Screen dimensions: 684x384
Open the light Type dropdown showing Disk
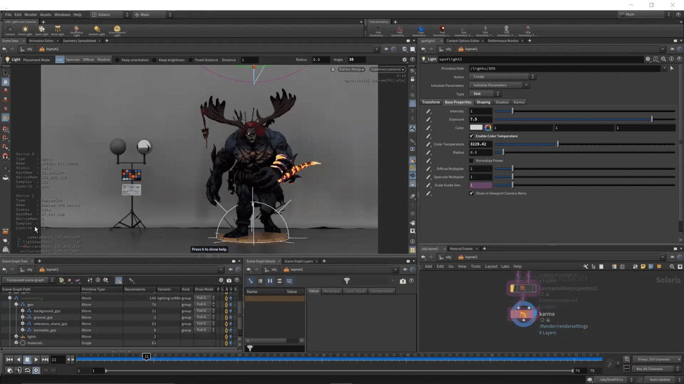point(484,94)
